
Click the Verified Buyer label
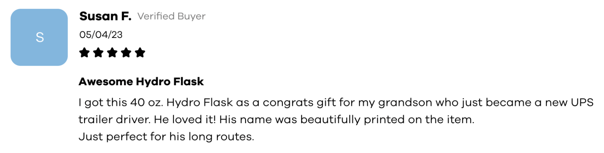pyautogui.click(x=171, y=16)
